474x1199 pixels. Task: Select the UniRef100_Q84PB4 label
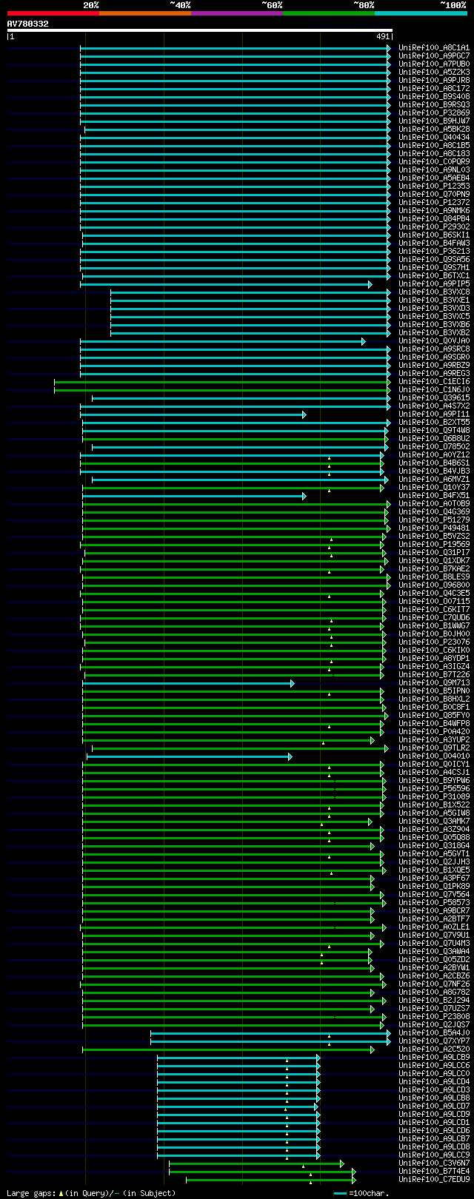(434, 219)
